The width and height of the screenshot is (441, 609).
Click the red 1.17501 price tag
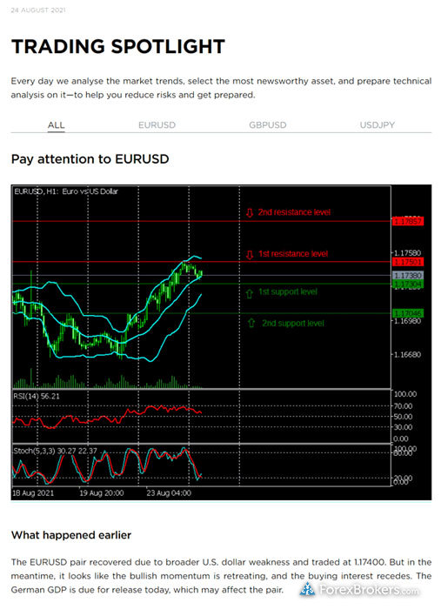[408, 262]
